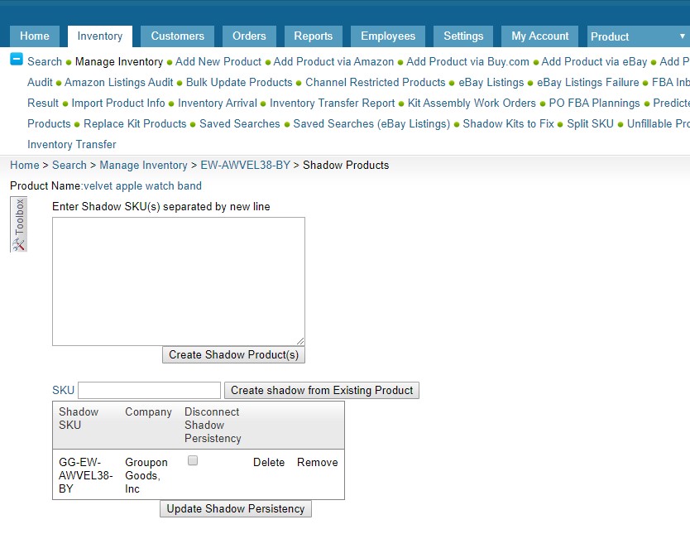Screen dimensions: 690x534
Task: Open the Customers tab
Action: pyautogui.click(x=177, y=36)
